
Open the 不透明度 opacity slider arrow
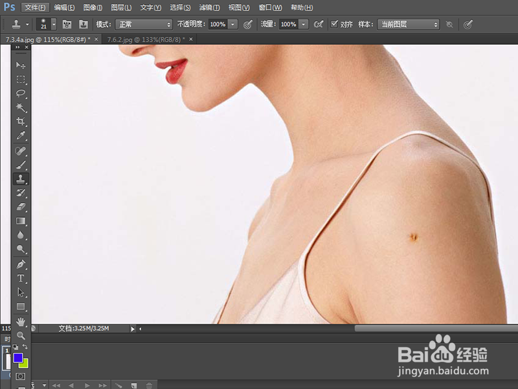(233, 24)
